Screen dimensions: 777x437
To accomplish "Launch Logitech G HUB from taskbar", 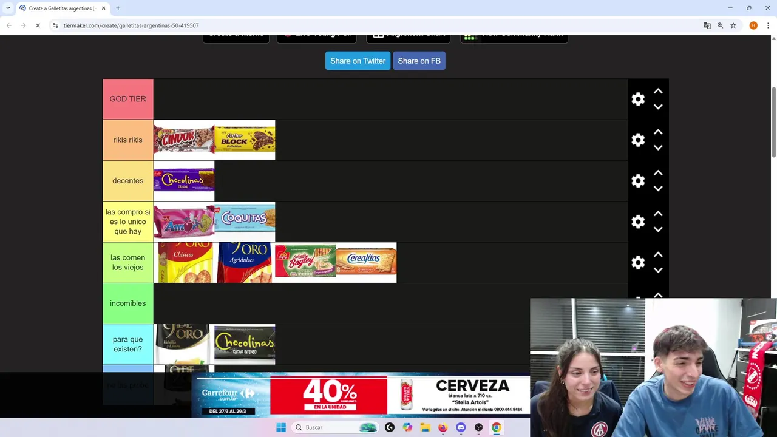I will [x=390, y=427].
